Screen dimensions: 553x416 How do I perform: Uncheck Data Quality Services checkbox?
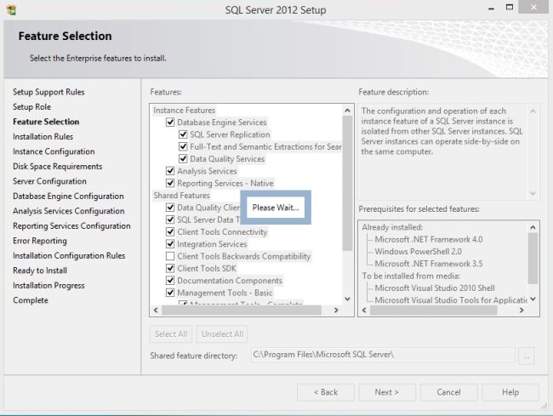click(x=183, y=158)
